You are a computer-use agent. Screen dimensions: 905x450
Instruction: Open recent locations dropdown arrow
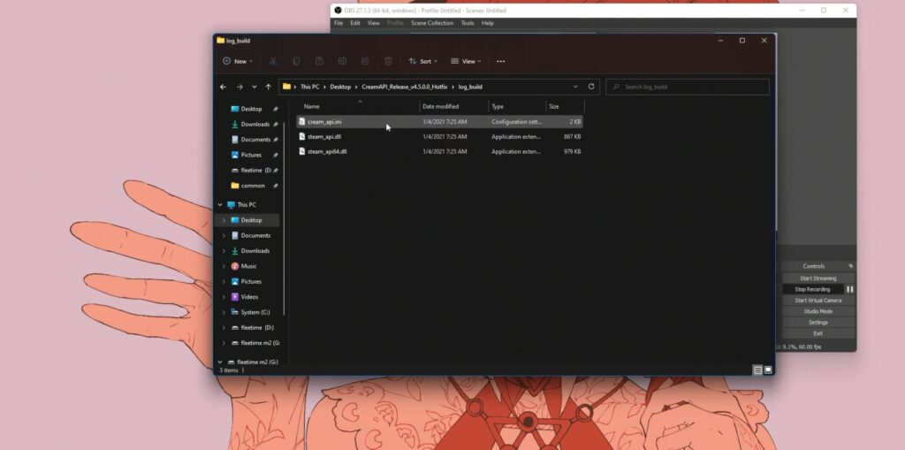point(254,87)
